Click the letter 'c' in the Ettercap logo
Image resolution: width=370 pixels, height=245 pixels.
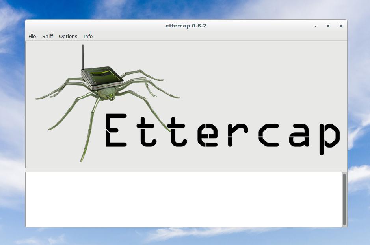coord(269,135)
